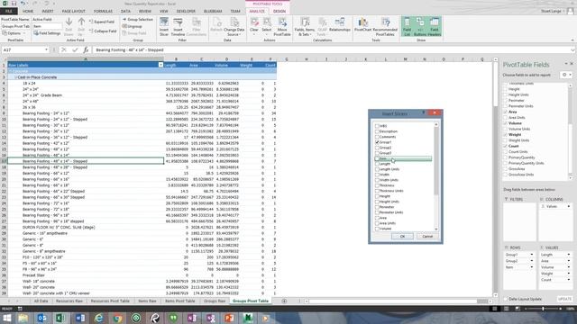Screen dimensions: 577x324
Task: Enable Defer Layout Update checkbox
Action: (x=505, y=299)
